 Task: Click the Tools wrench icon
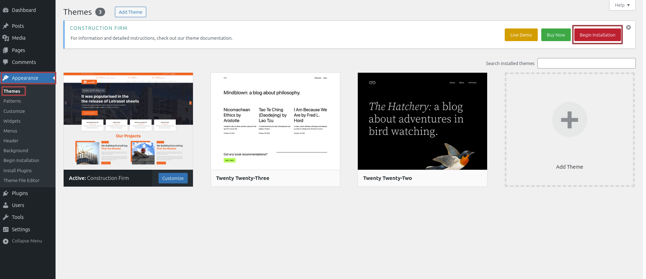pos(6,217)
